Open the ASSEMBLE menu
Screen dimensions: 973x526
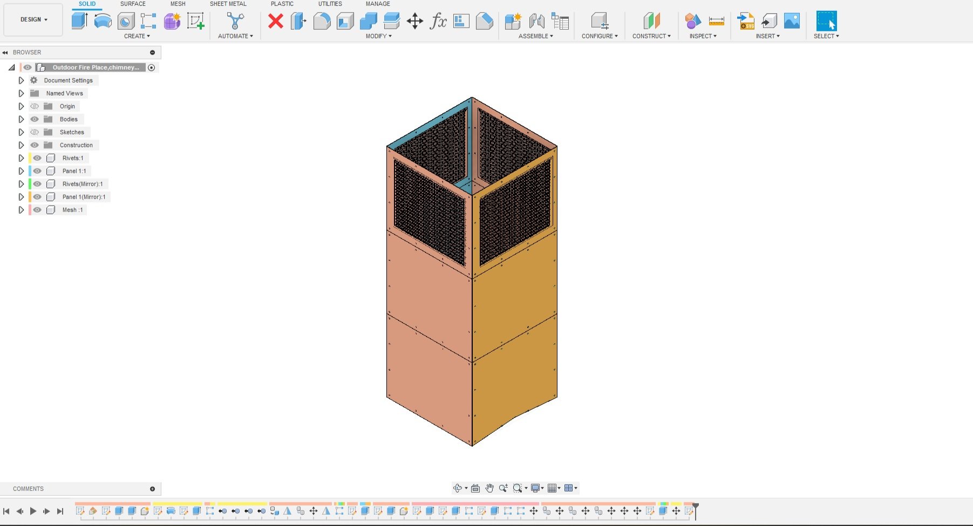pos(536,36)
